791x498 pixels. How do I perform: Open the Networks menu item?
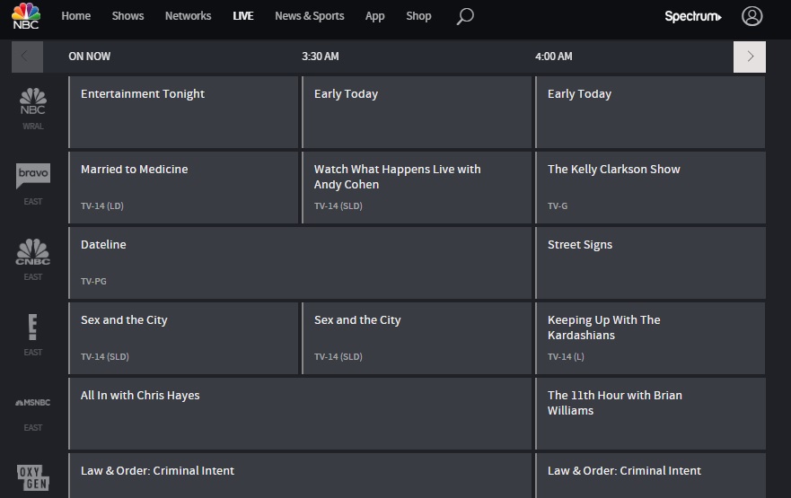189,16
